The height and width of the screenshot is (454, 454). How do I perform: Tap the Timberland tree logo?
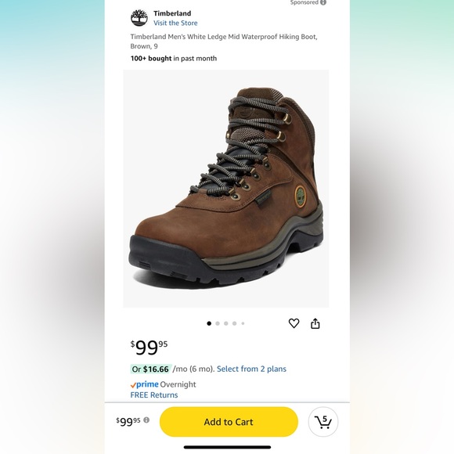[x=139, y=18]
